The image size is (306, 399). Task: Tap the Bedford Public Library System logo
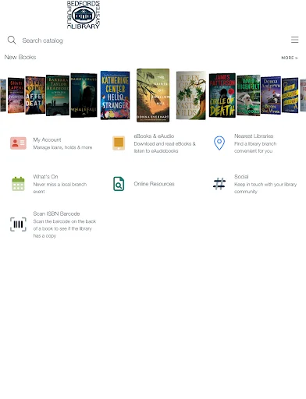(x=84, y=15)
